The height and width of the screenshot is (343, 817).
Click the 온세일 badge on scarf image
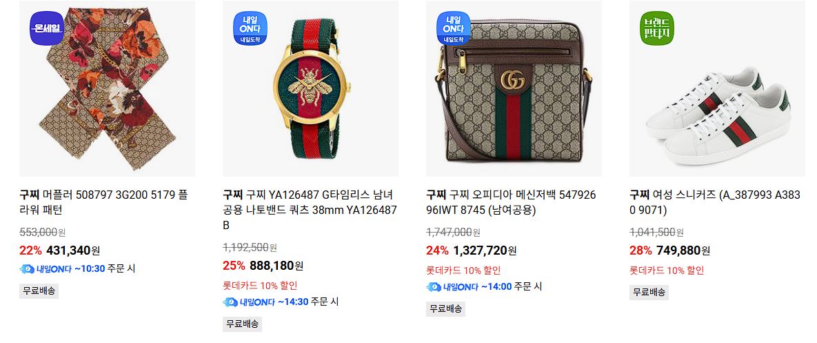point(46,29)
